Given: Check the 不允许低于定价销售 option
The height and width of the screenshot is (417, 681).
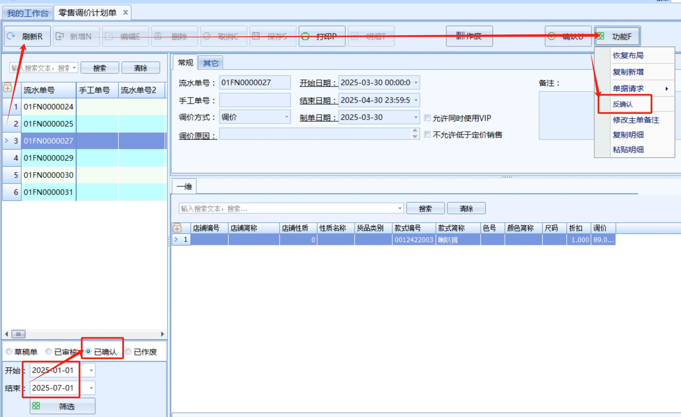Looking at the screenshot, I should [427, 135].
